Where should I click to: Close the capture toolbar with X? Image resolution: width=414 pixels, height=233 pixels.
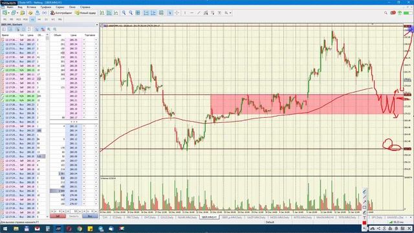click(409, 228)
